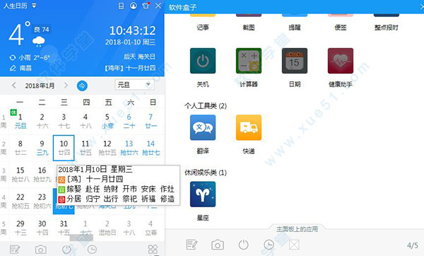Select January 23 date cell

42,201
